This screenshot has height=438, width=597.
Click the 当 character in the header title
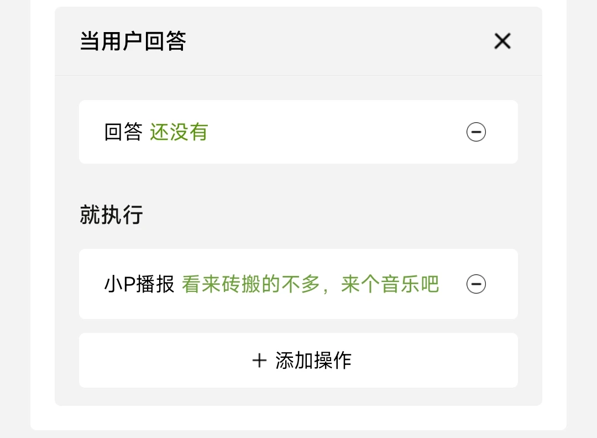click(90, 41)
